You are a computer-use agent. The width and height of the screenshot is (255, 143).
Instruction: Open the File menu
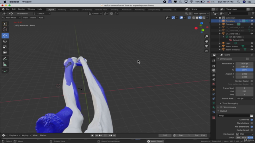click(x=8, y=9)
